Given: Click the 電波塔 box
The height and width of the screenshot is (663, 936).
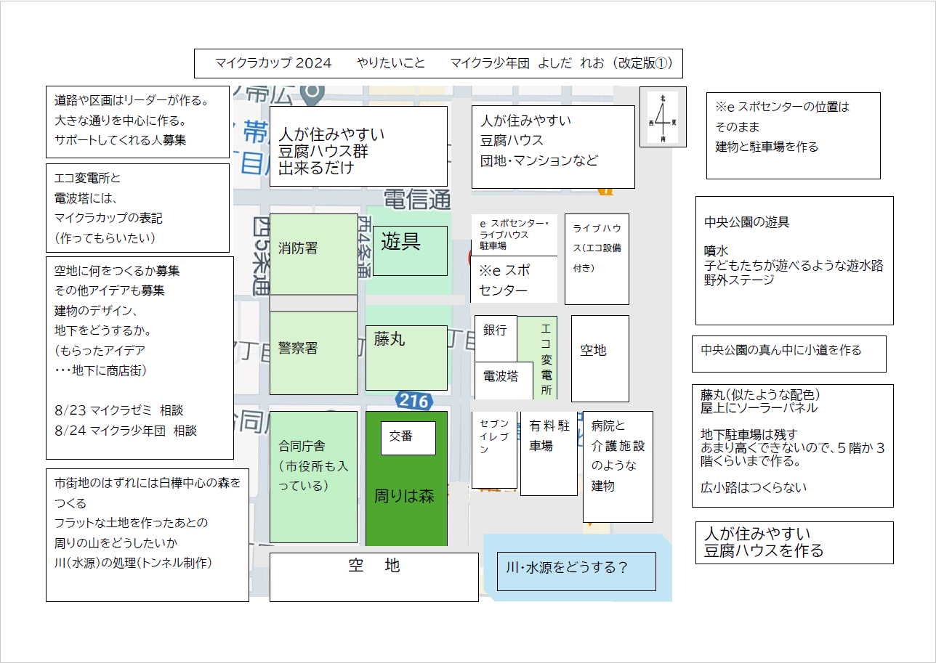Looking at the screenshot, I should 504,381.
